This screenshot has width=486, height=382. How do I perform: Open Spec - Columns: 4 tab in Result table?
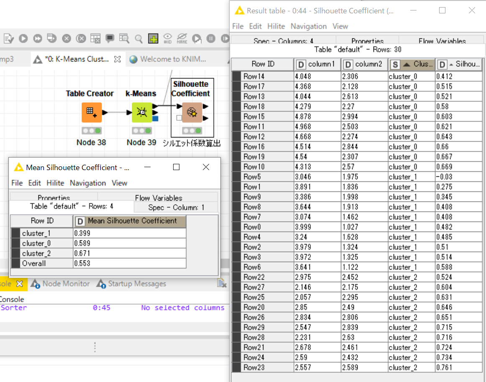pyautogui.click(x=283, y=40)
